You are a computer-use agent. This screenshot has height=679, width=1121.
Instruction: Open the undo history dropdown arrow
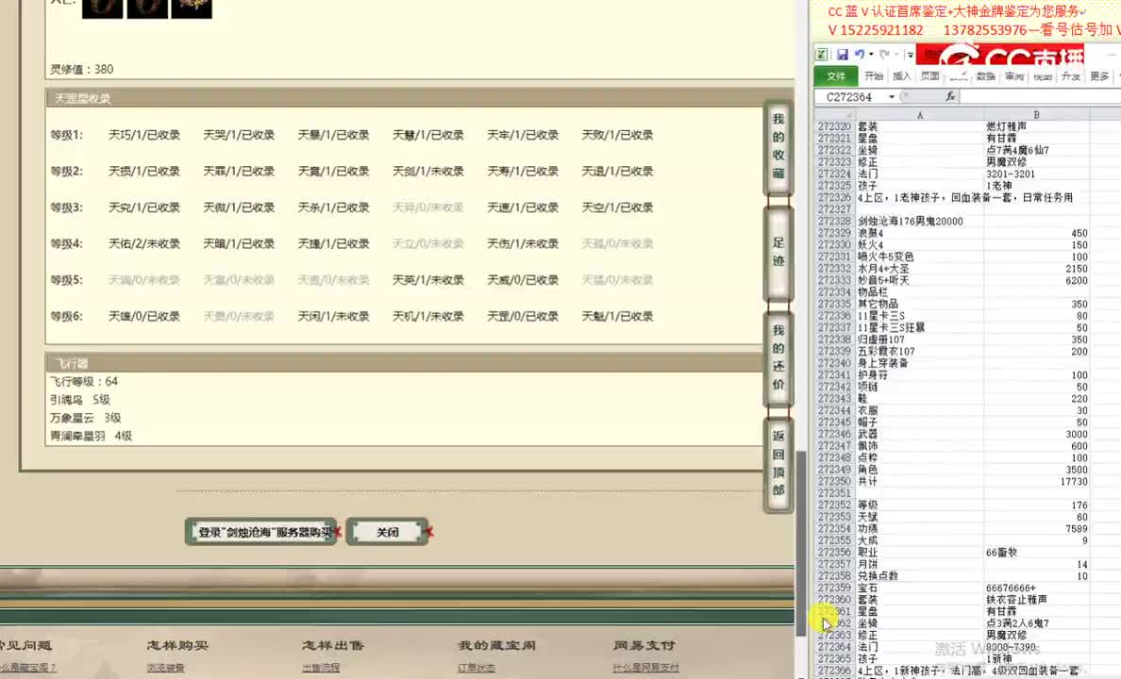click(x=871, y=55)
